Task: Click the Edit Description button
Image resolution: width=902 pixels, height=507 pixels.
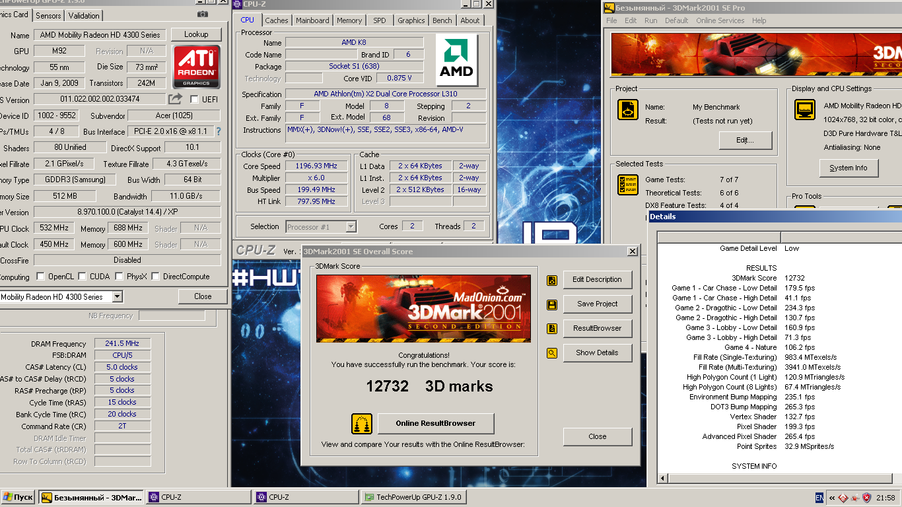Action: 598,280
